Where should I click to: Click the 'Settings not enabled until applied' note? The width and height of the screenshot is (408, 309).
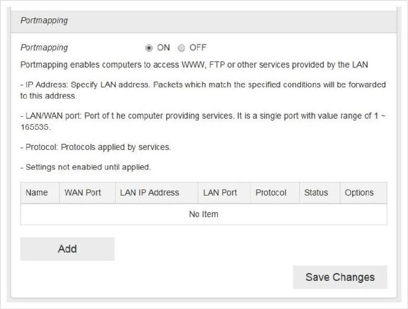pyautogui.click(x=85, y=167)
